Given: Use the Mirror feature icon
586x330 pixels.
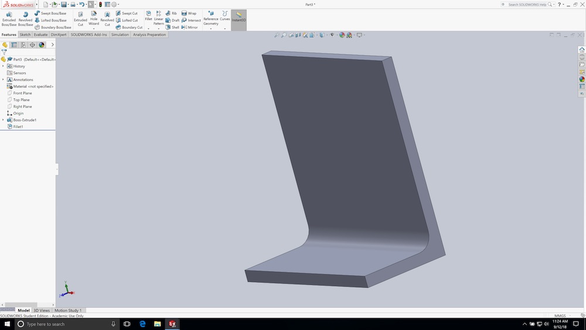Looking at the screenshot, I should pos(189,28).
